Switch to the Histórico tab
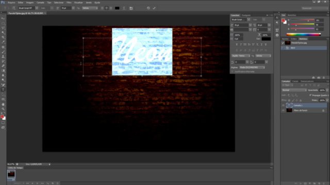The width and height of the screenshot is (330, 185). click(x=303, y=39)
